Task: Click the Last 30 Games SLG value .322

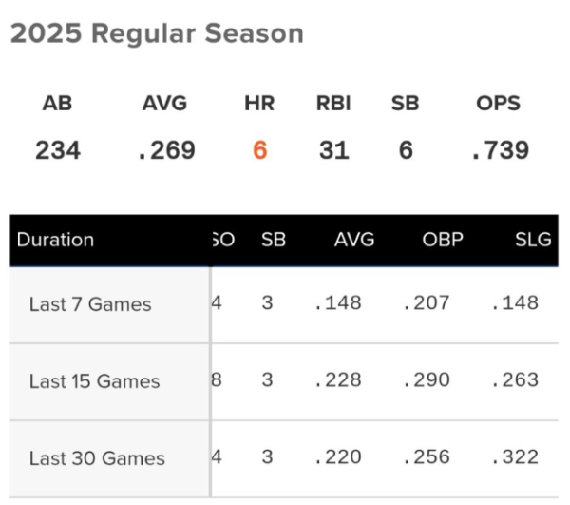Action: coord(516,456)
